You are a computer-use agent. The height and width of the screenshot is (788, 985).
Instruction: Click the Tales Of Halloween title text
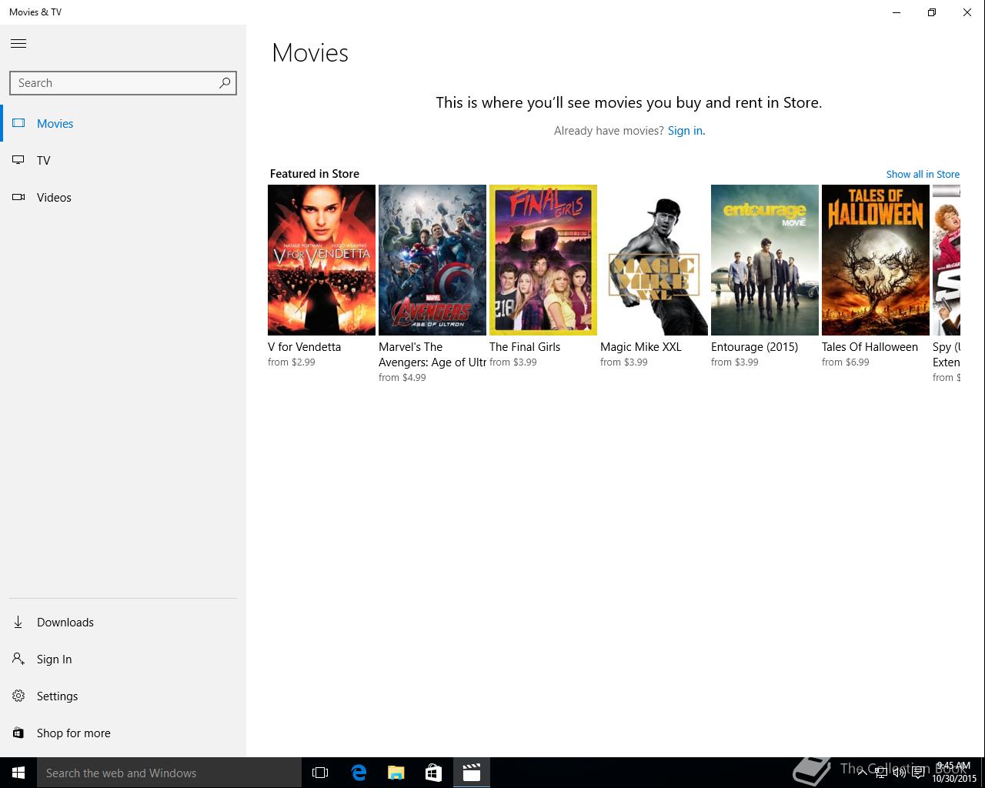tap(870, 347)
